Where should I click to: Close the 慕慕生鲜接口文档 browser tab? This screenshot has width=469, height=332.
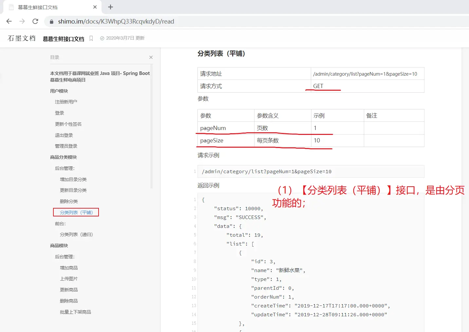click(95, 7)
